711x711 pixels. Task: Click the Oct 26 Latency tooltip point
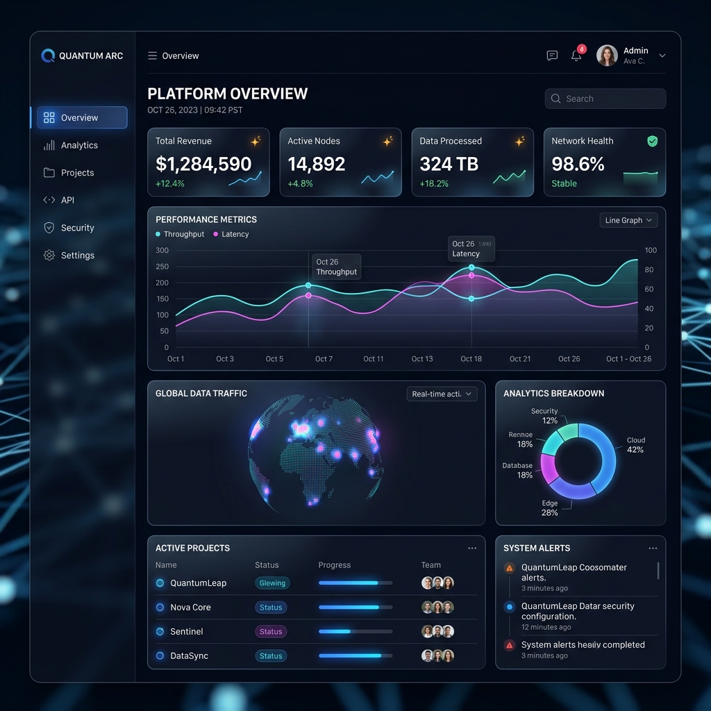coord(471,275)
